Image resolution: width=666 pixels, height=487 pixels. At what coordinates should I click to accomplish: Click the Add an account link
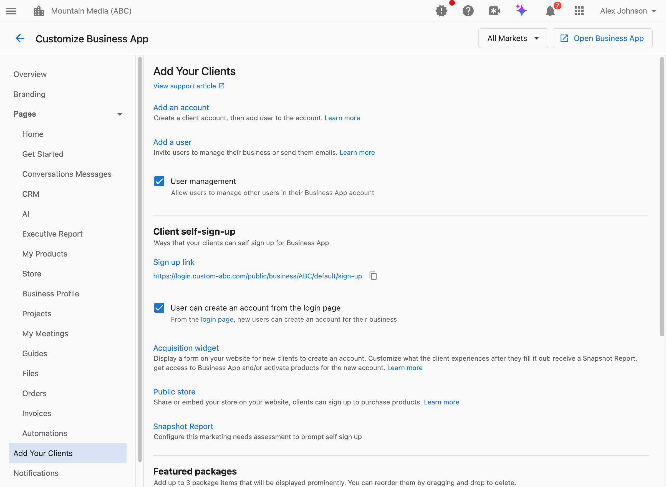(x=181, y=107)
